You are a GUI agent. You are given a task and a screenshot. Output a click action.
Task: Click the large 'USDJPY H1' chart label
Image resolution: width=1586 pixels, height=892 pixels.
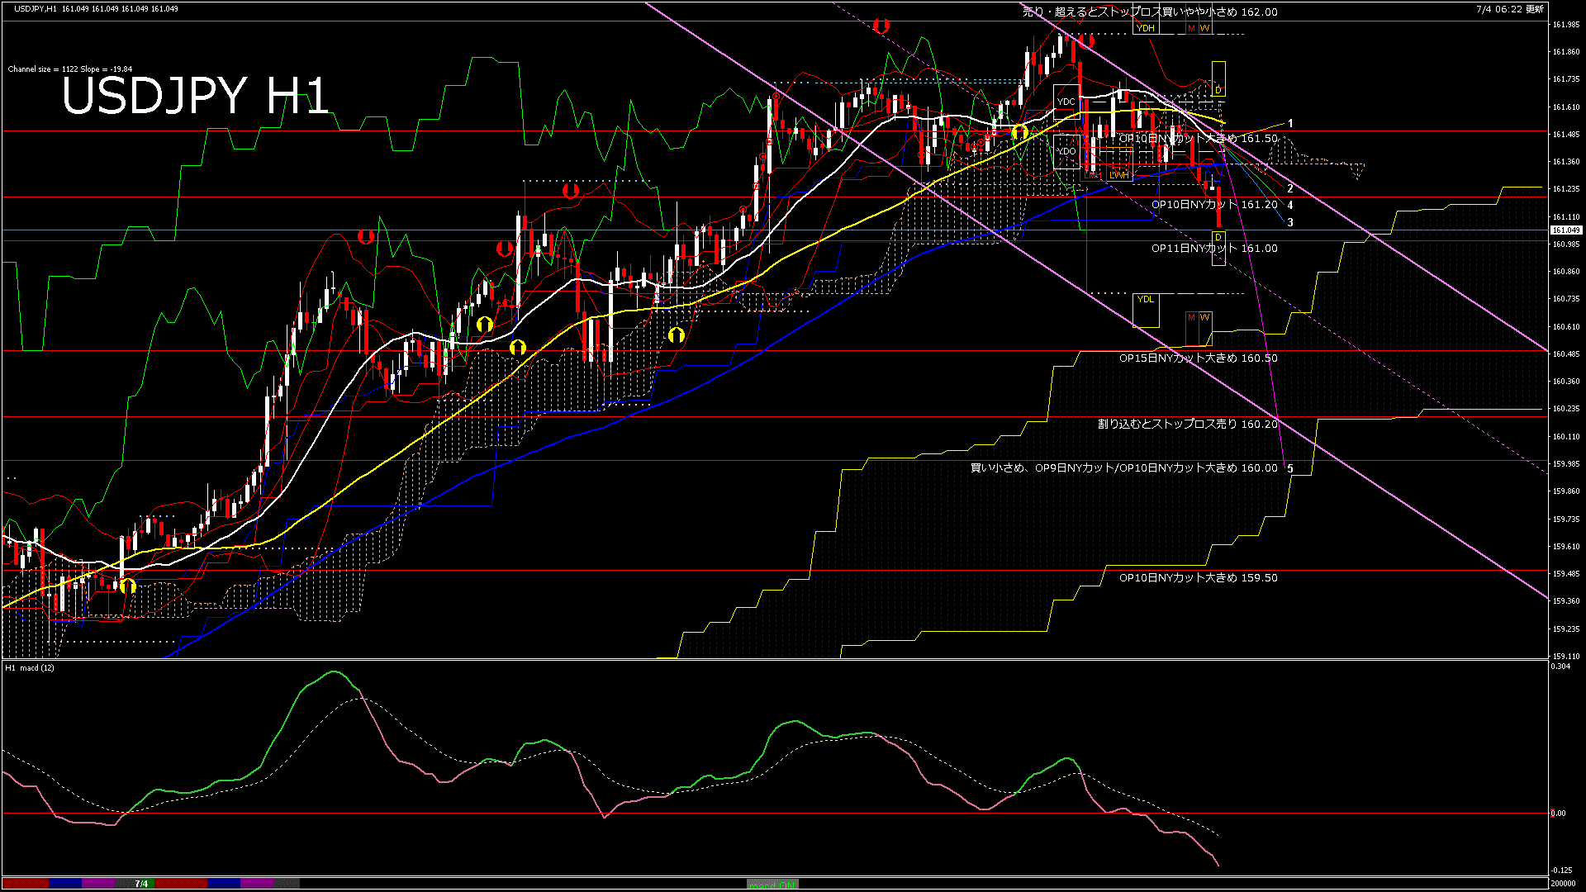[x=196, y=96]
